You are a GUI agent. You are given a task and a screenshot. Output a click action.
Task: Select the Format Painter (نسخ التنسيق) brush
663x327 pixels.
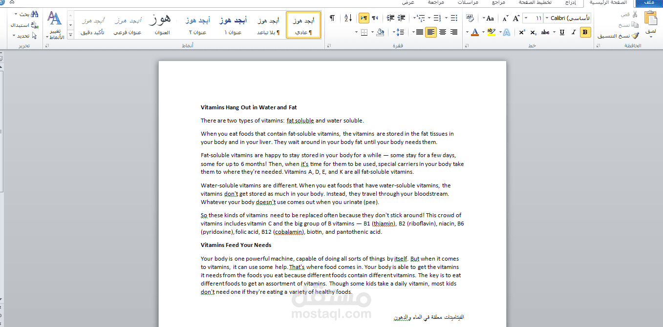coord(635,36)
